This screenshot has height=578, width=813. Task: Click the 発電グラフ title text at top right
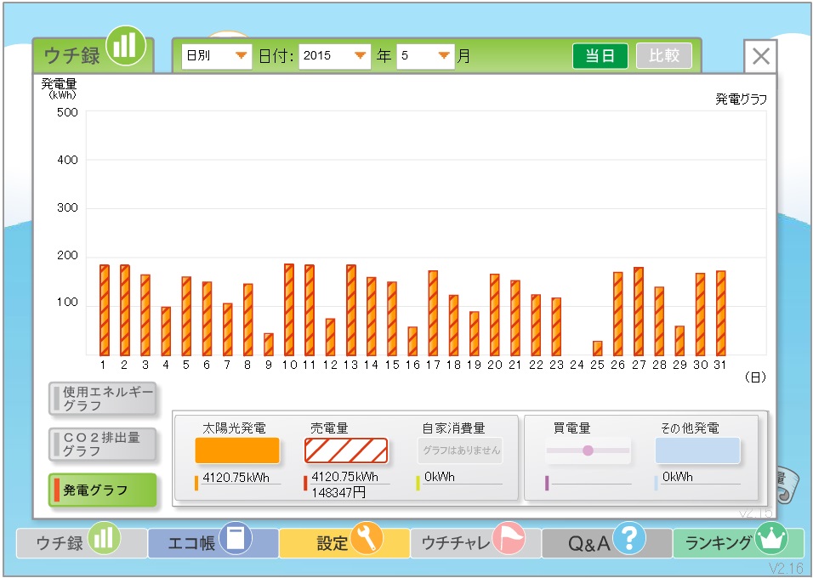pyautogui.click(x=741, y=99)
